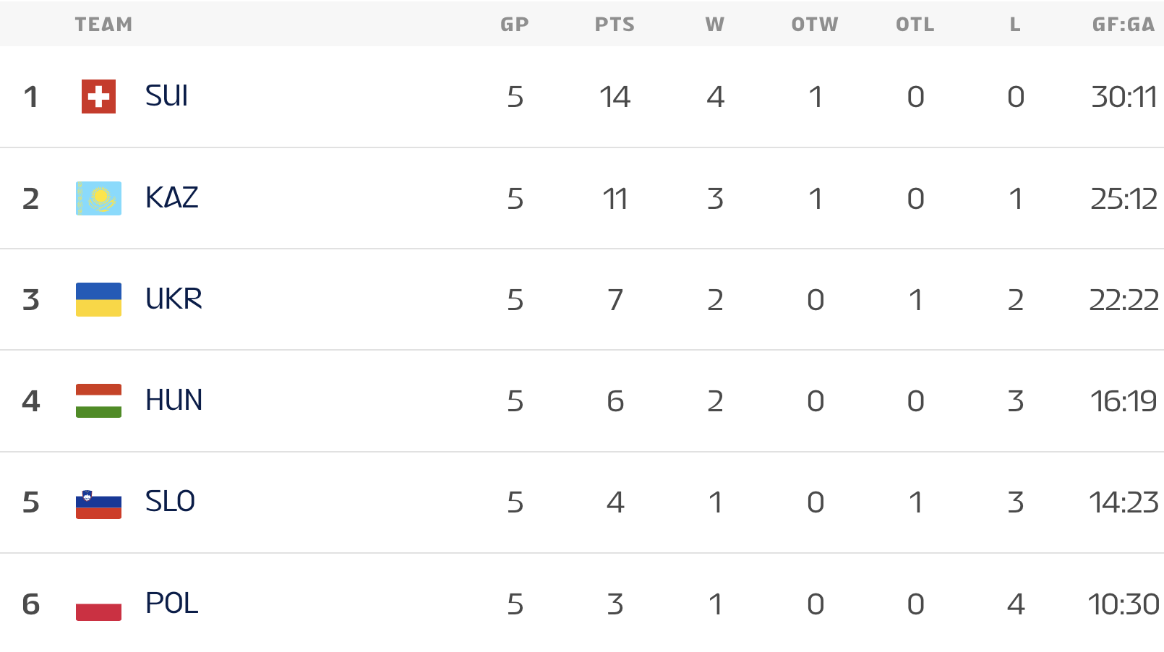Image resolution: width=1164 pixels, height=652 pixels.
Task: Select the HUN team name
Action: 174,400
